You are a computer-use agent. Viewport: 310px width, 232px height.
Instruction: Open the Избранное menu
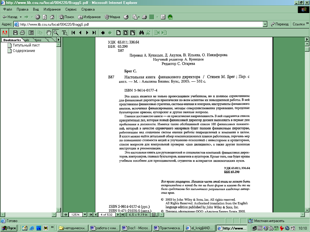coord(52,9)
